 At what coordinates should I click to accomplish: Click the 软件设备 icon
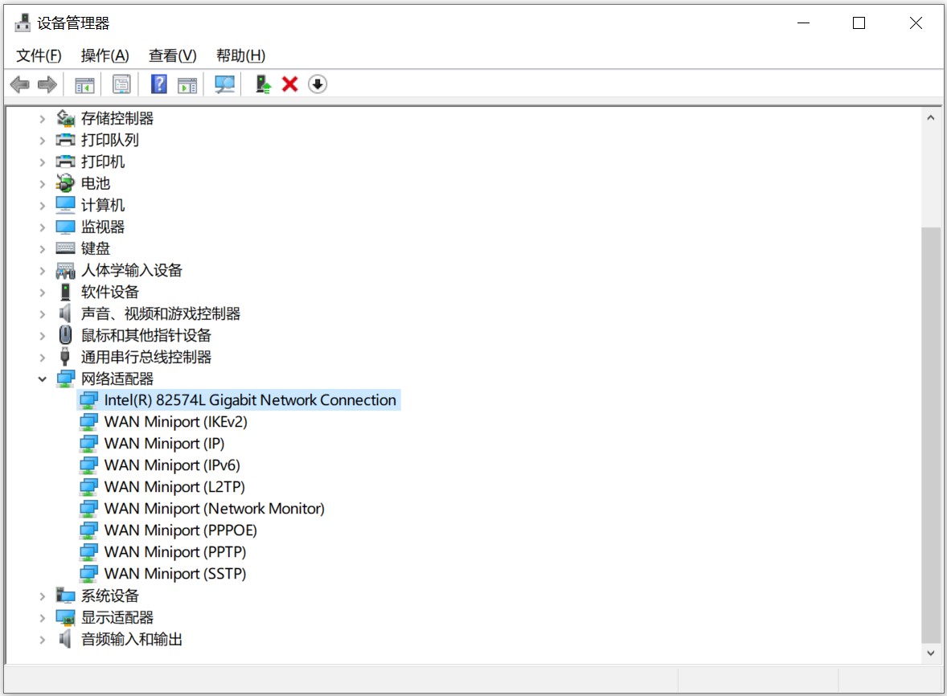[65, 292]
